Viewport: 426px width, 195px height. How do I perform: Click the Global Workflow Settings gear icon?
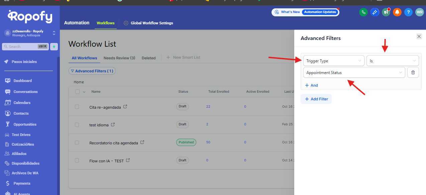pos(126,23)
